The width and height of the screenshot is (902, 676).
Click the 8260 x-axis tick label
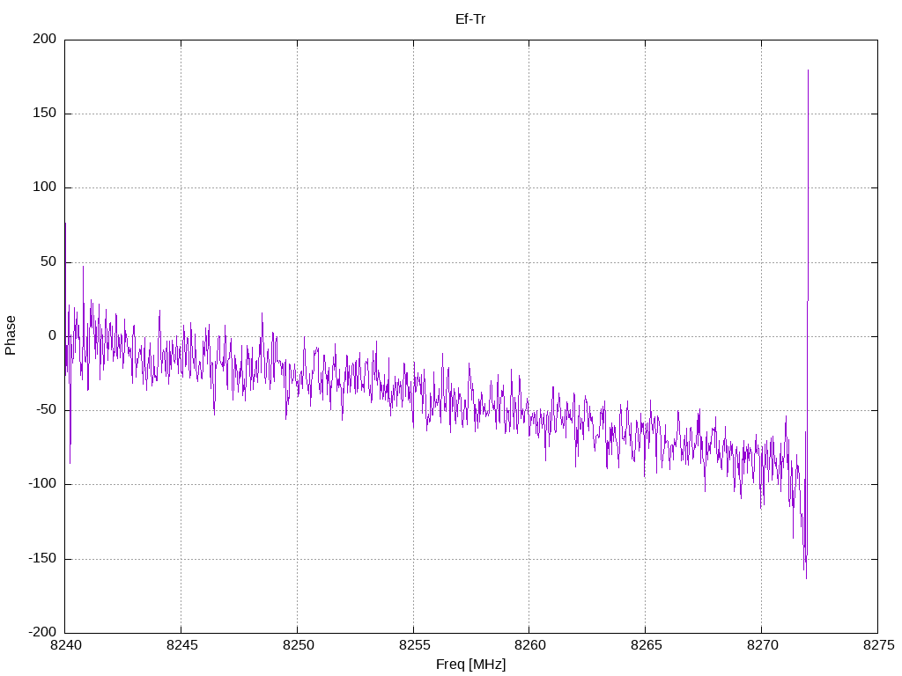pos(529,646)
